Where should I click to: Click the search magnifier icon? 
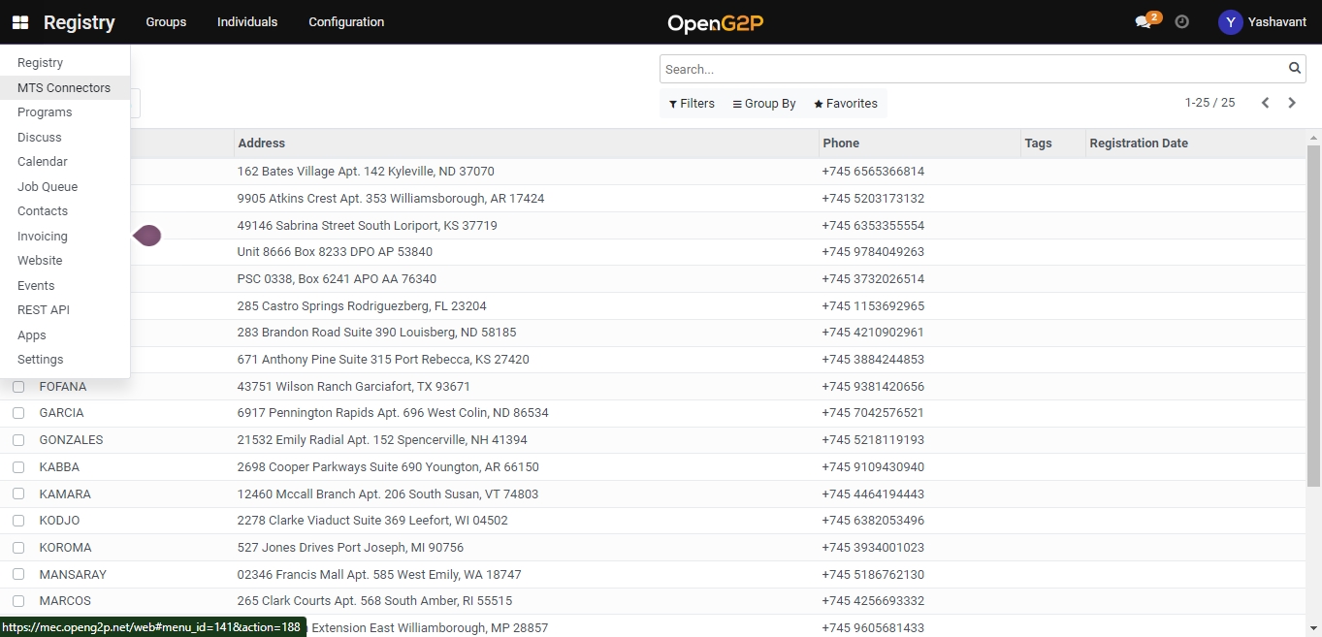point(1294,69)
